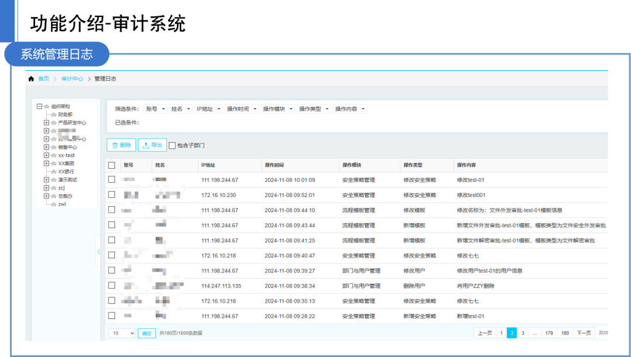Toggle the select-all checkbox in table header
Image resolution: width=631 pixels, height=357 pixels.
coord(112,165)
